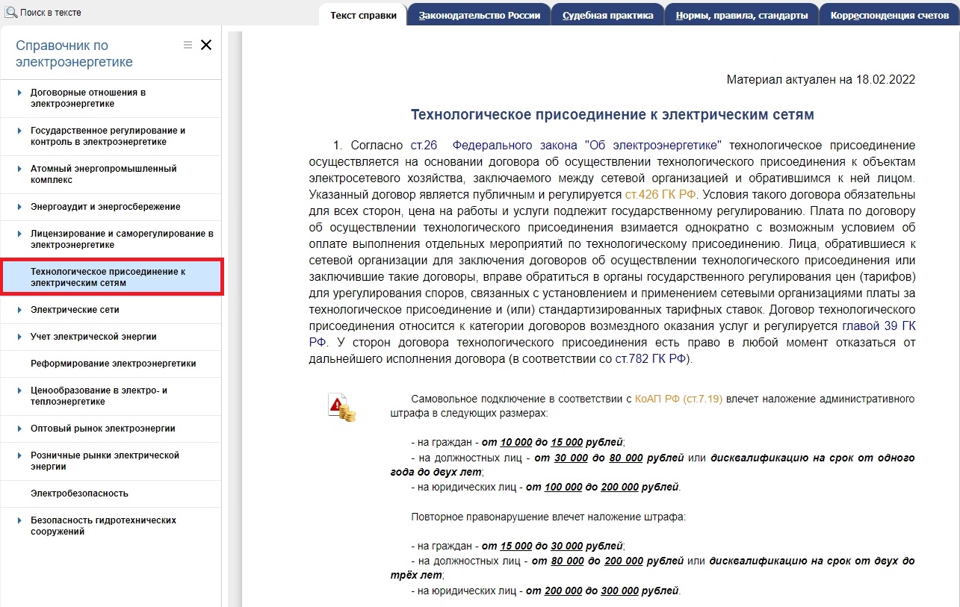Click the warning coins fine icon
The width and height of the screenshot is (960, 607).
(342, 407)
